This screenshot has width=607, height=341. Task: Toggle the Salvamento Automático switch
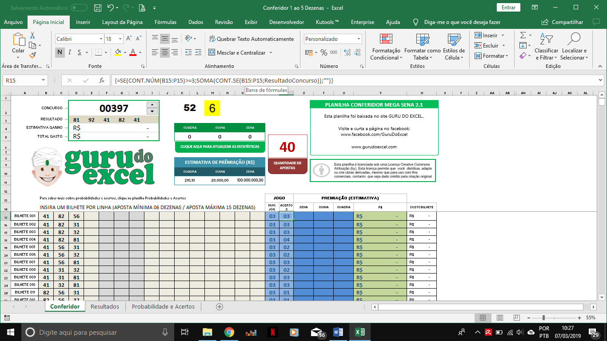(x=79, y=8)
